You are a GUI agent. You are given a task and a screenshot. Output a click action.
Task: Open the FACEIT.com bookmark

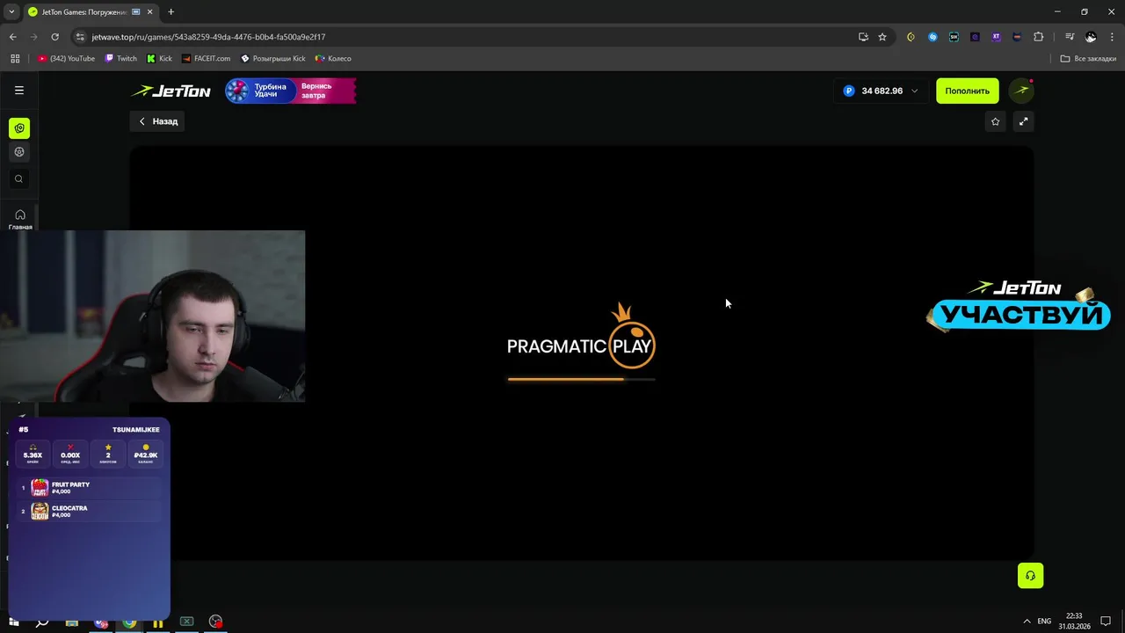coord(206,59)
